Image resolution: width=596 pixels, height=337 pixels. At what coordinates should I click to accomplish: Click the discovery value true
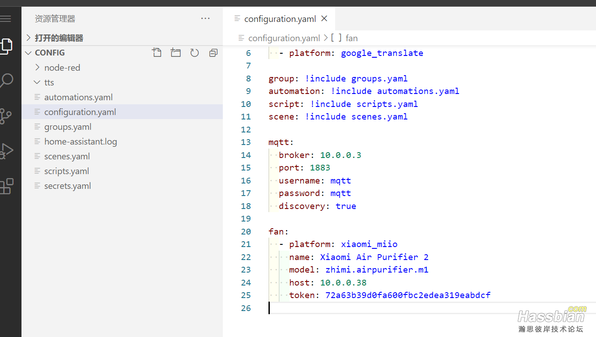[x=346, y=206]
